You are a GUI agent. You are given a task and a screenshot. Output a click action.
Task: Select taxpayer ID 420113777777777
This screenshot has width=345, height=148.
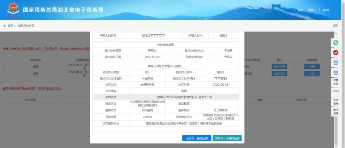[x=153, y=36]
